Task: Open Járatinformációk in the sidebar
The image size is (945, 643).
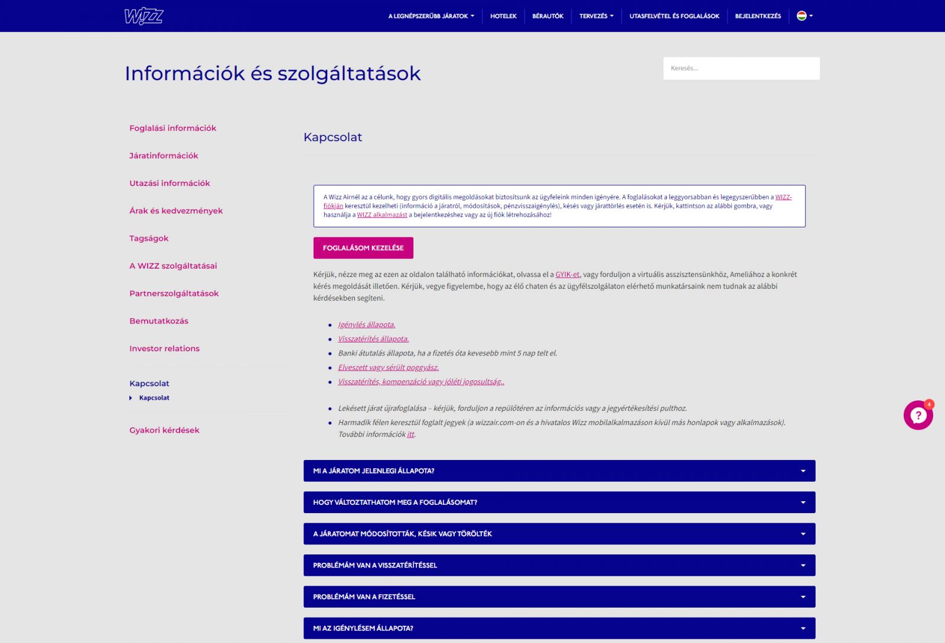Action: 164,156
